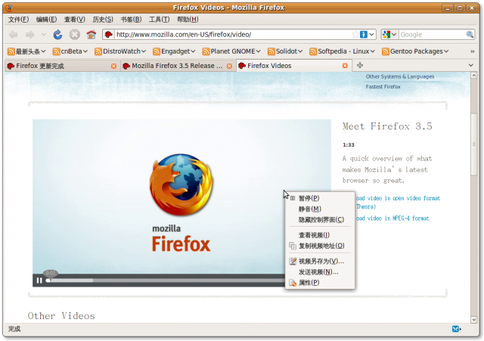The height and width of the screenshot is (341, 484).
Task: Click the Firefox logo in video
Action: (181, 184)
